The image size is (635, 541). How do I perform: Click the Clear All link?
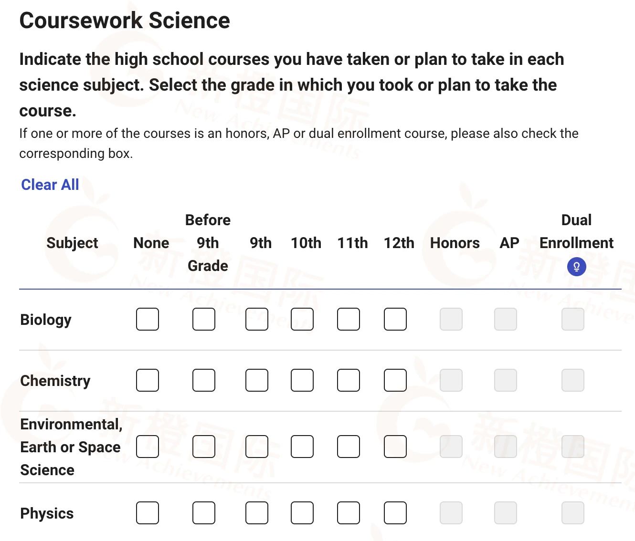coord(50,185)
